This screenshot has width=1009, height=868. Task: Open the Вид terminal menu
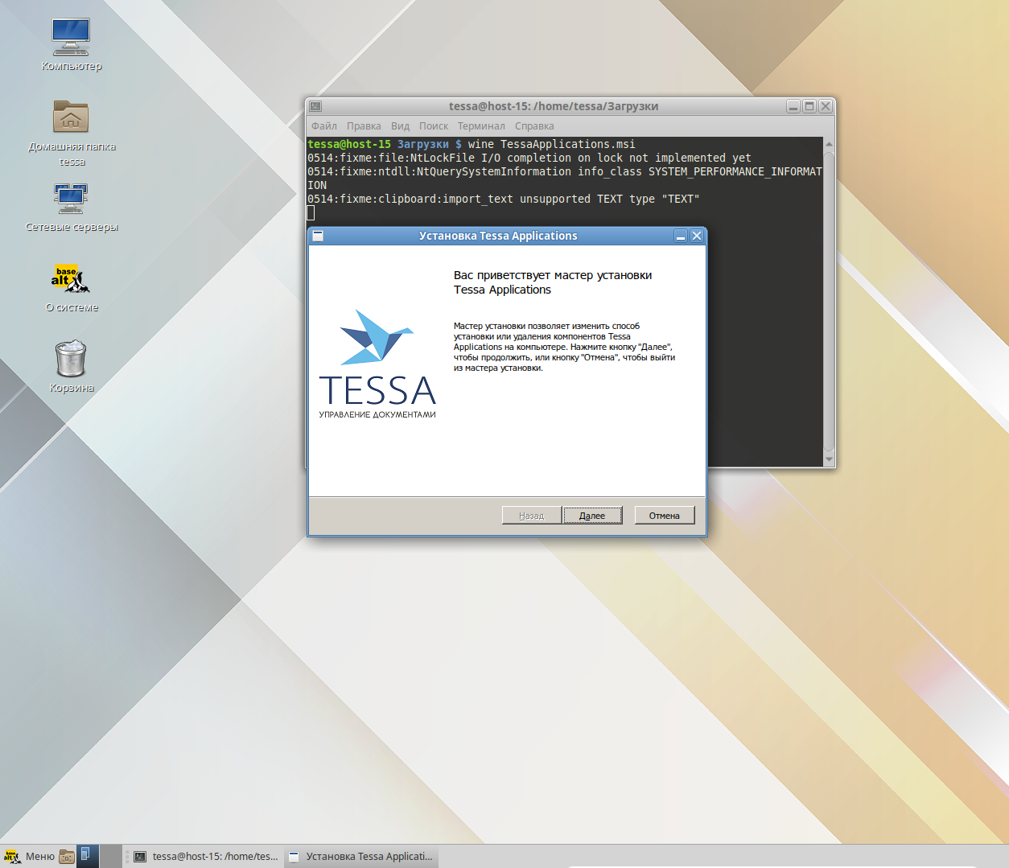(400, 126)
